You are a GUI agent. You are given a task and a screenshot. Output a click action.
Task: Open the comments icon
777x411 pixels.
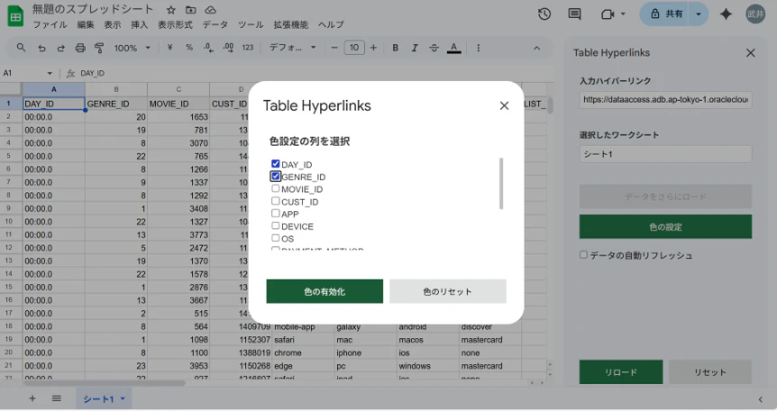[x=574, y=14]
